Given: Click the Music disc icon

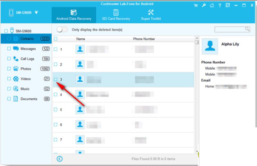Looking at the screenshot, I should pyautogui.click(x=16, y=89).
